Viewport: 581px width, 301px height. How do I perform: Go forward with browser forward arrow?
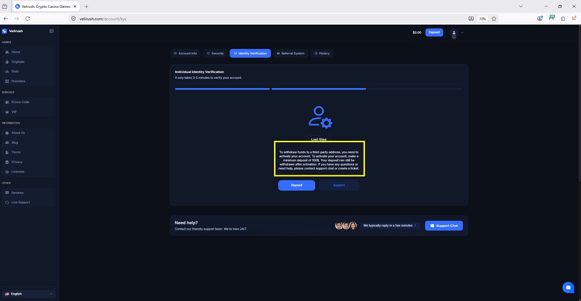(x=17, y=18)
